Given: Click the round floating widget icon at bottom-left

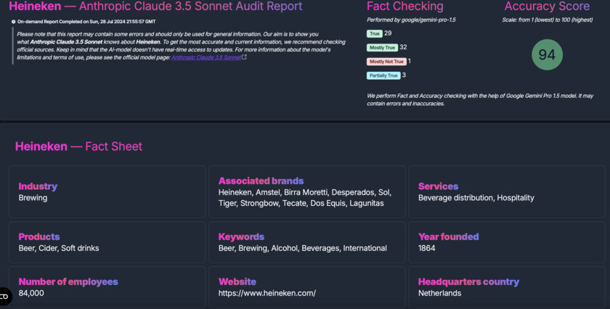Looking at the screenshot, I should (4, 296).
